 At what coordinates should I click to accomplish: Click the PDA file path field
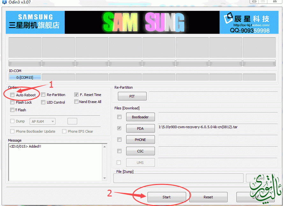click(218, 128)
